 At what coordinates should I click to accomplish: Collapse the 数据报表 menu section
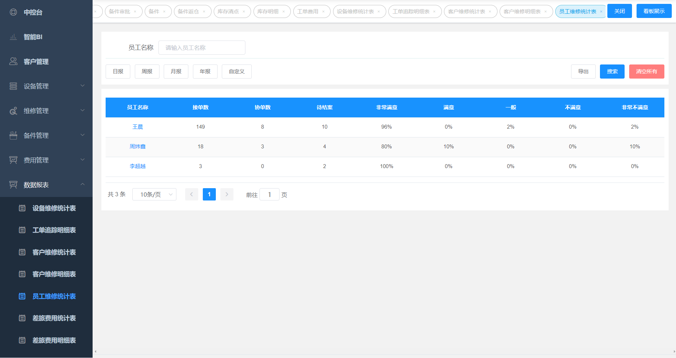83,184
